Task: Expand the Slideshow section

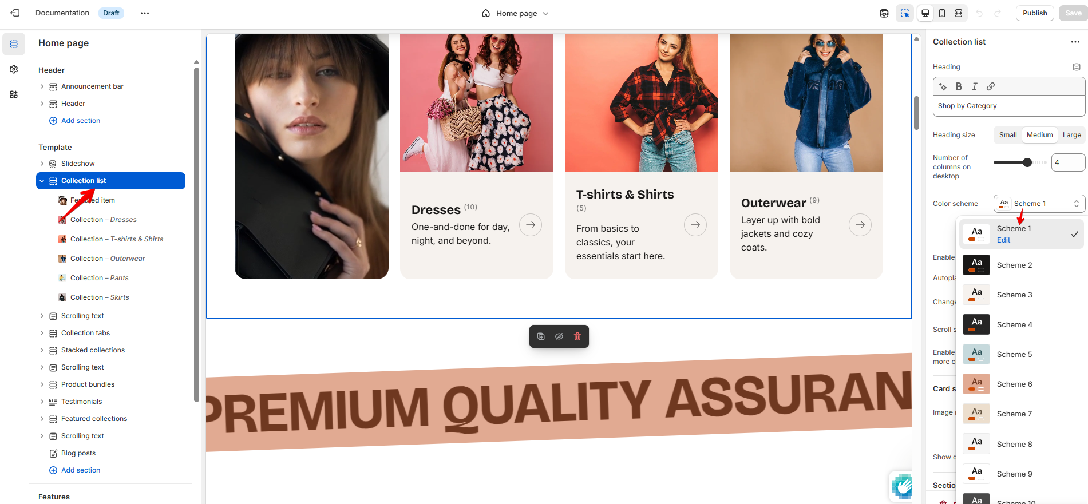Action: coord(42,164)
